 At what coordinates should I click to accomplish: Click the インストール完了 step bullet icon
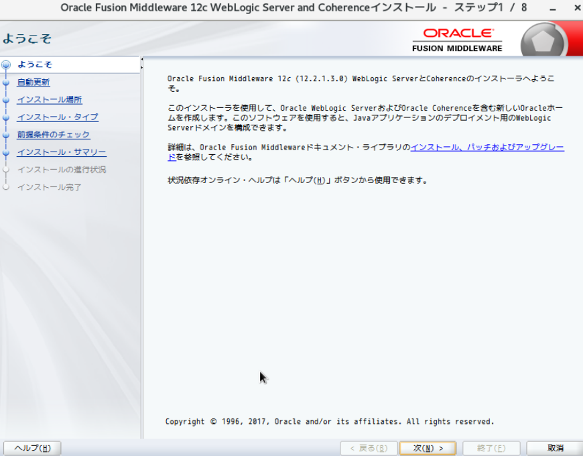click(x=6, y=188)
